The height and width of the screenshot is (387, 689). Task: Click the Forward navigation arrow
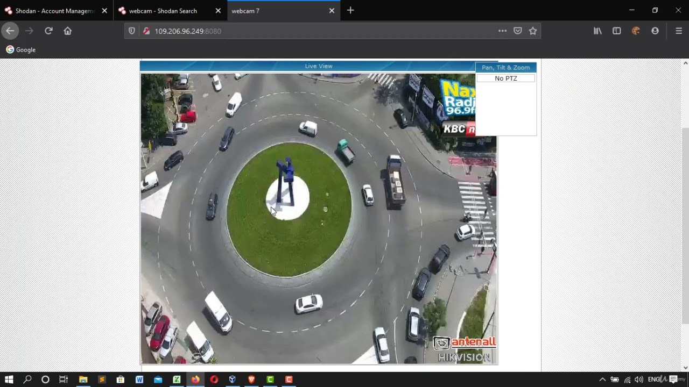click(30, 31)
